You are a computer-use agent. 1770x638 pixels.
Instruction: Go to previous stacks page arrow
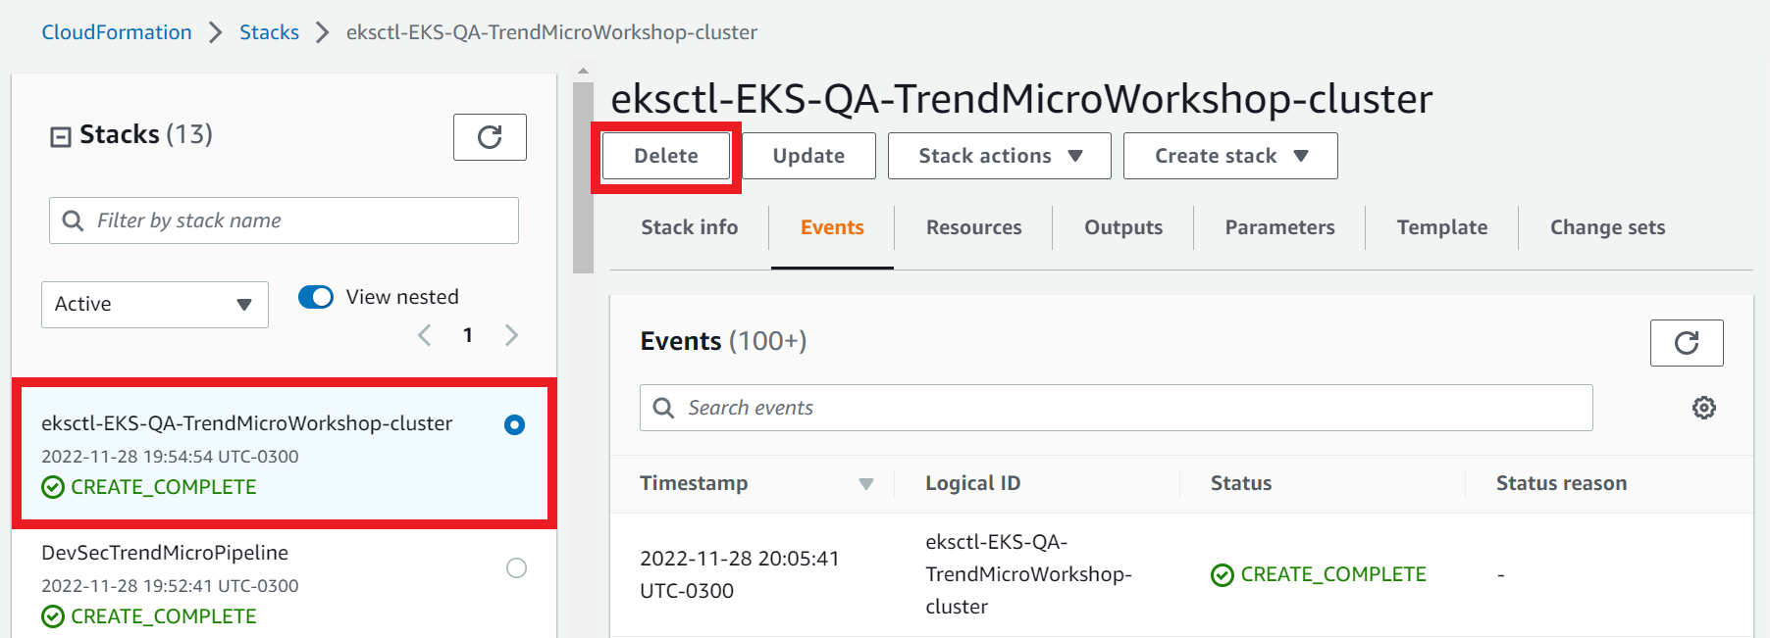coord(425,335)
